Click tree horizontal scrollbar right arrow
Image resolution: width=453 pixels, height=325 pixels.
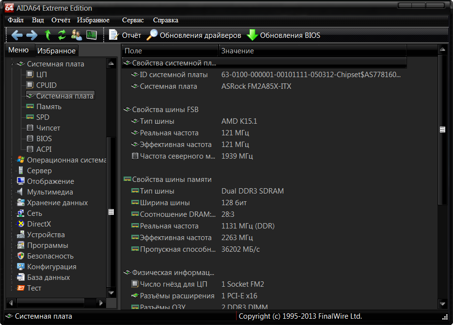(x=101, y=303)
